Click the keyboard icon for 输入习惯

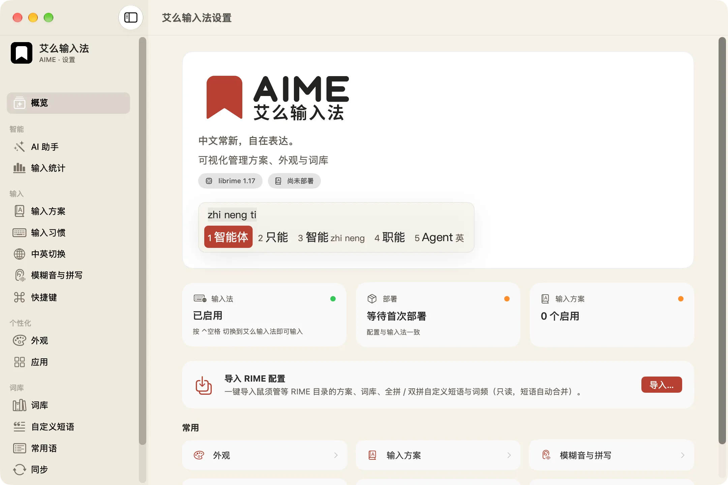pos(20,233)
